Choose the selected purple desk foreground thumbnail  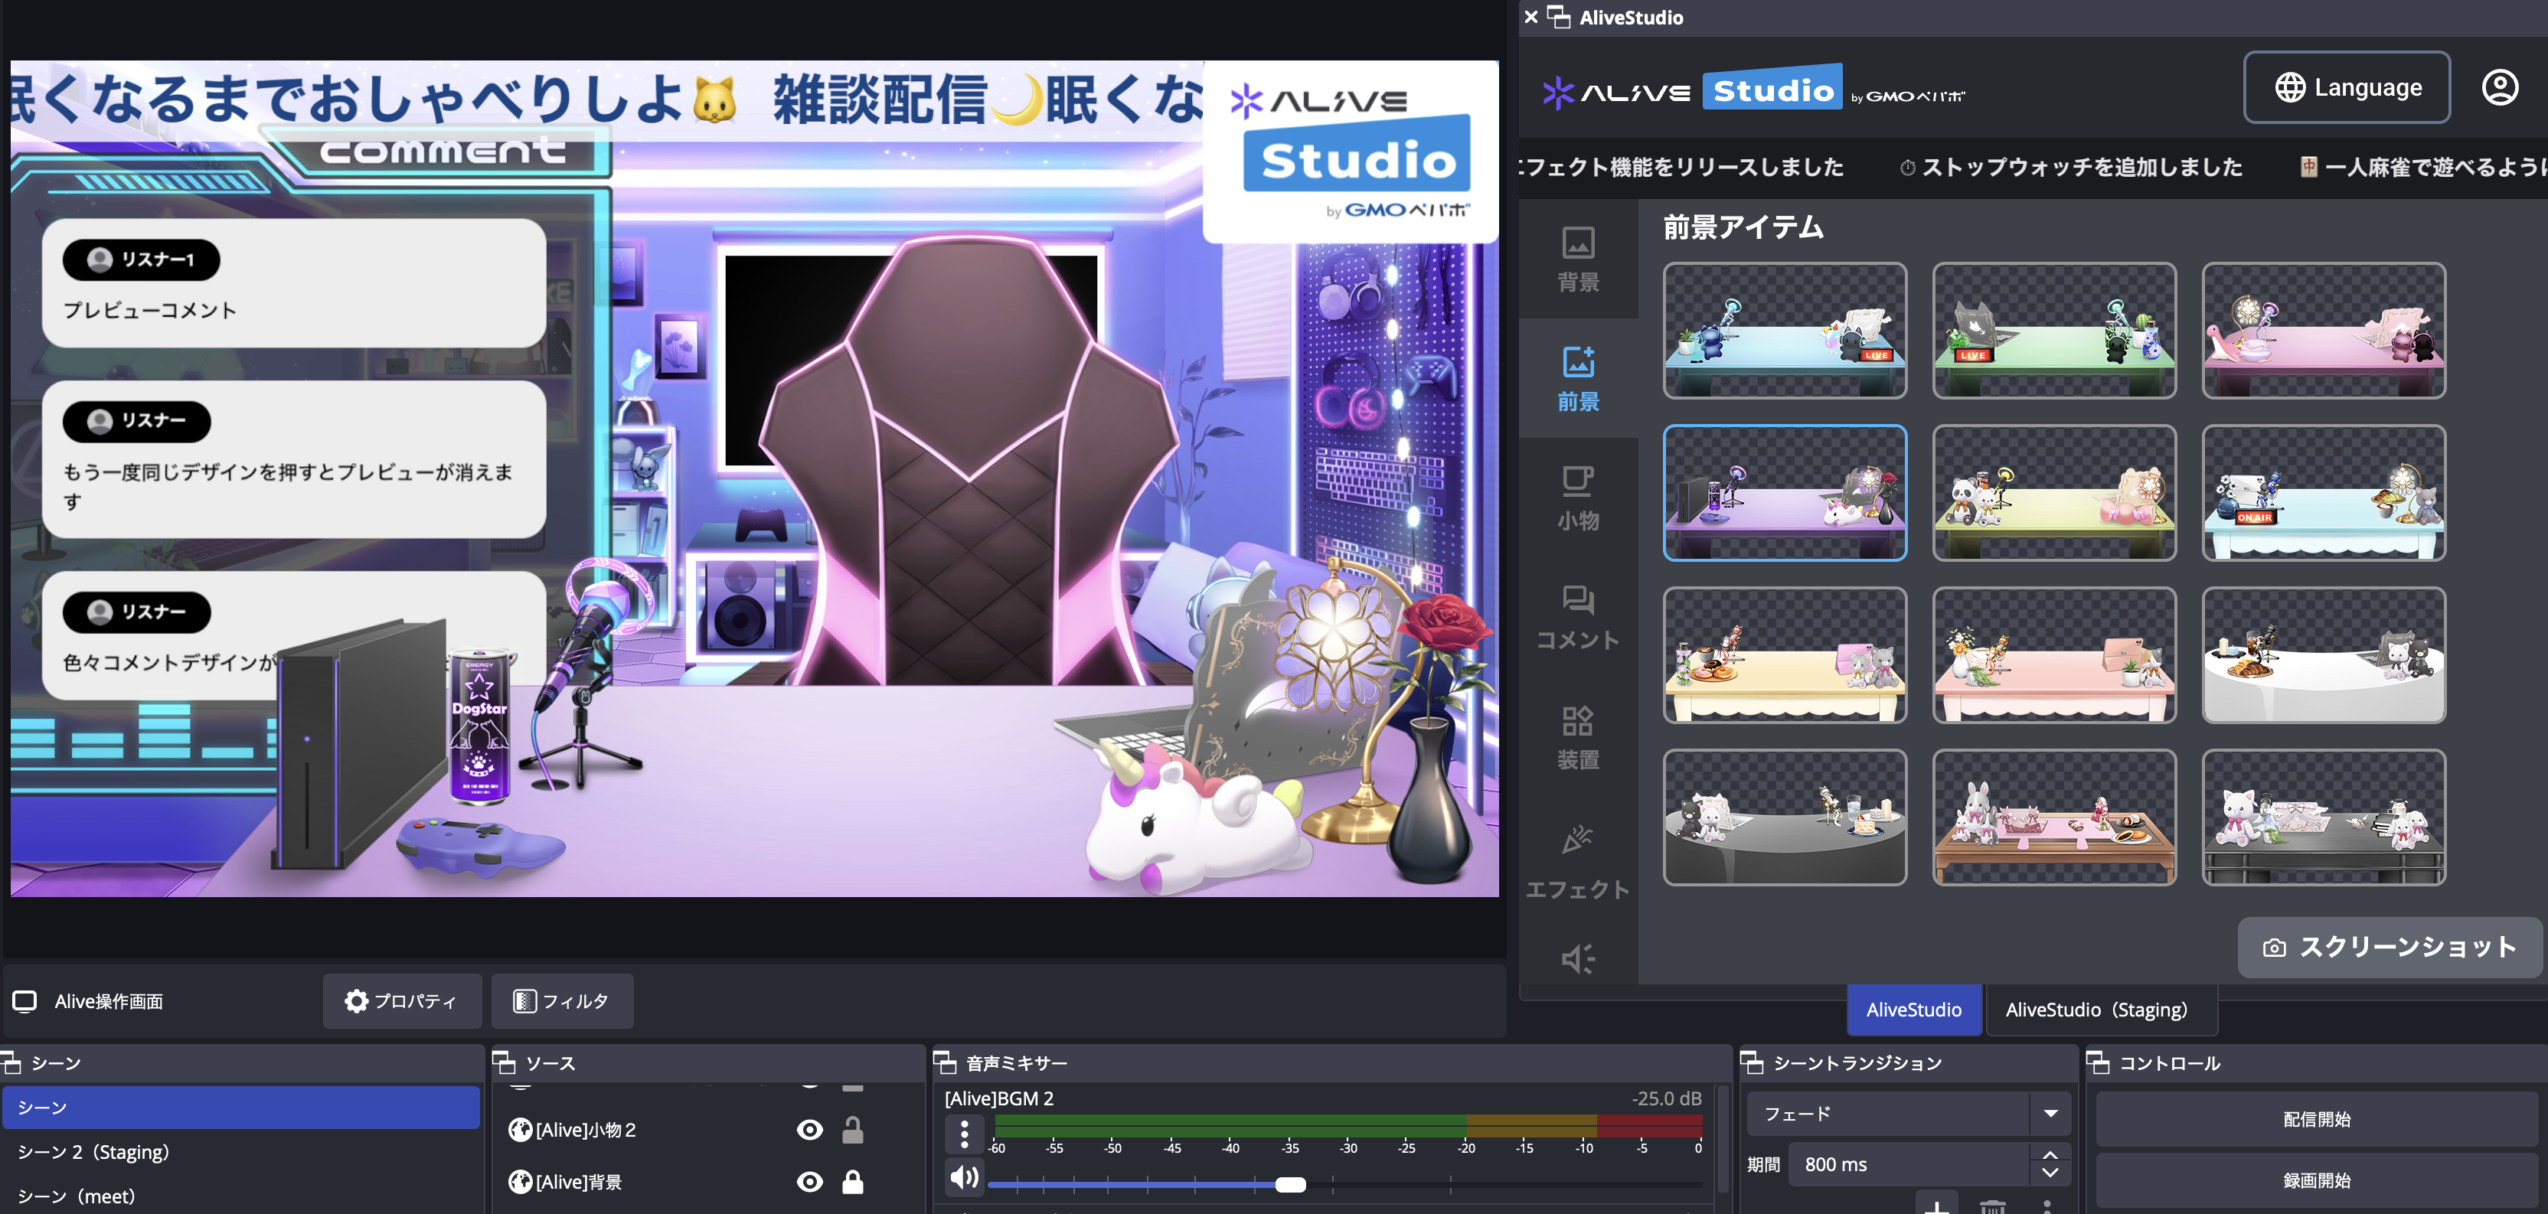[1785, 493]
